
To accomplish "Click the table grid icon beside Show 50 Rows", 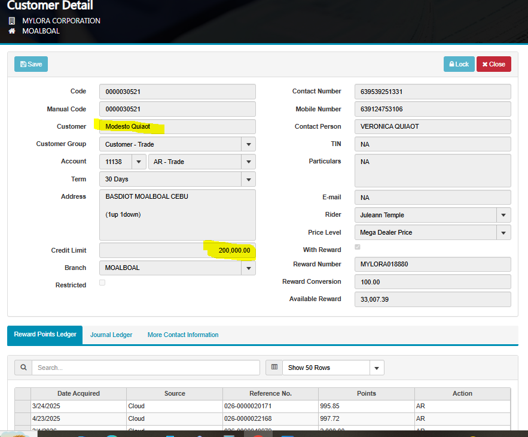I will (274, 368).
